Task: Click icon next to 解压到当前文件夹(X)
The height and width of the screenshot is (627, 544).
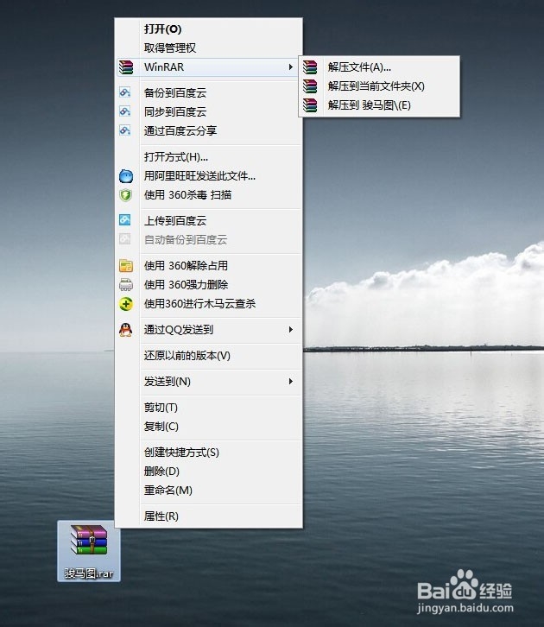Action: [x=310, y=86]
